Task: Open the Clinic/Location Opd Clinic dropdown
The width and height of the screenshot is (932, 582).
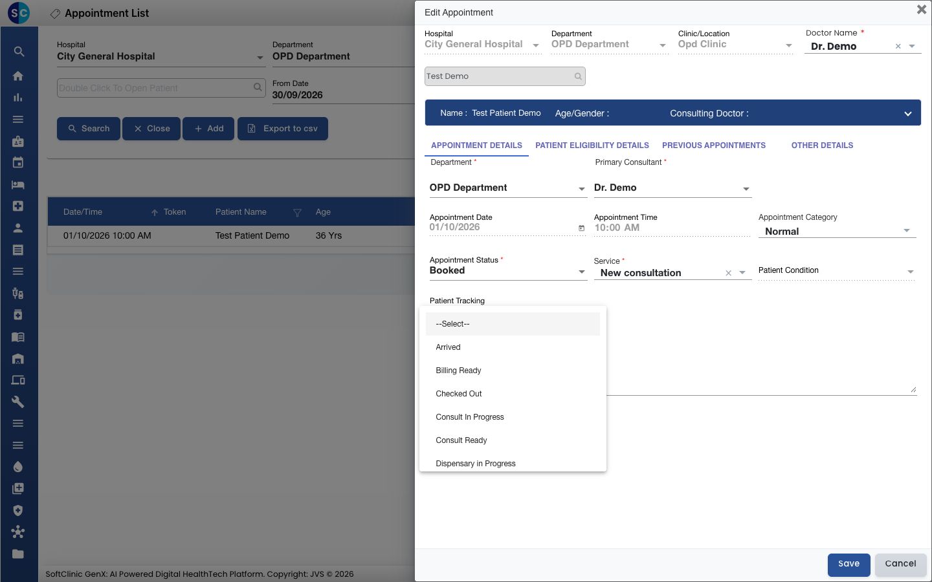Action: 735,45
